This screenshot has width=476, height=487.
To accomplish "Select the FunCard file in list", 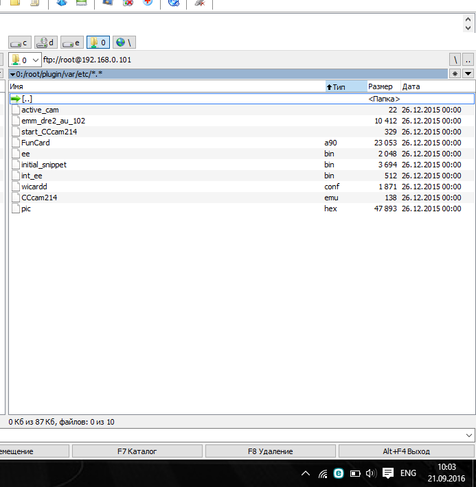I will click(x=35, y=143).
